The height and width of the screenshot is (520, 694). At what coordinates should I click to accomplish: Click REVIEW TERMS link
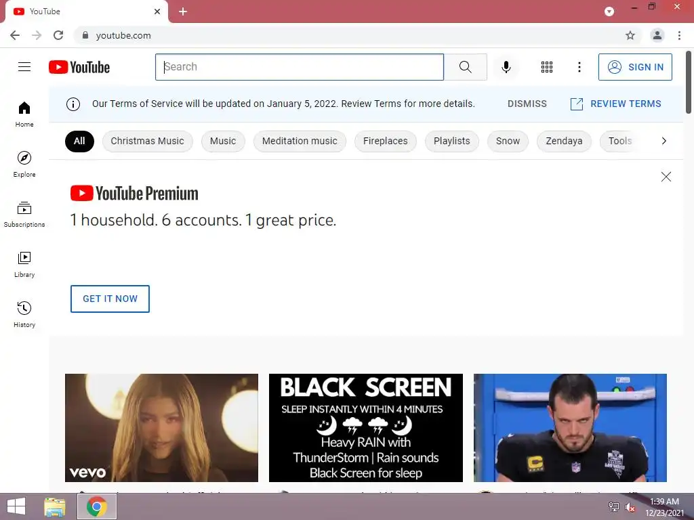click(x=616, y=104)
